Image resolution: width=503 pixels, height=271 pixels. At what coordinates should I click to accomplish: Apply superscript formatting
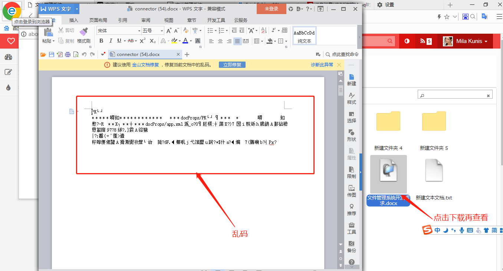coord(142,41)
